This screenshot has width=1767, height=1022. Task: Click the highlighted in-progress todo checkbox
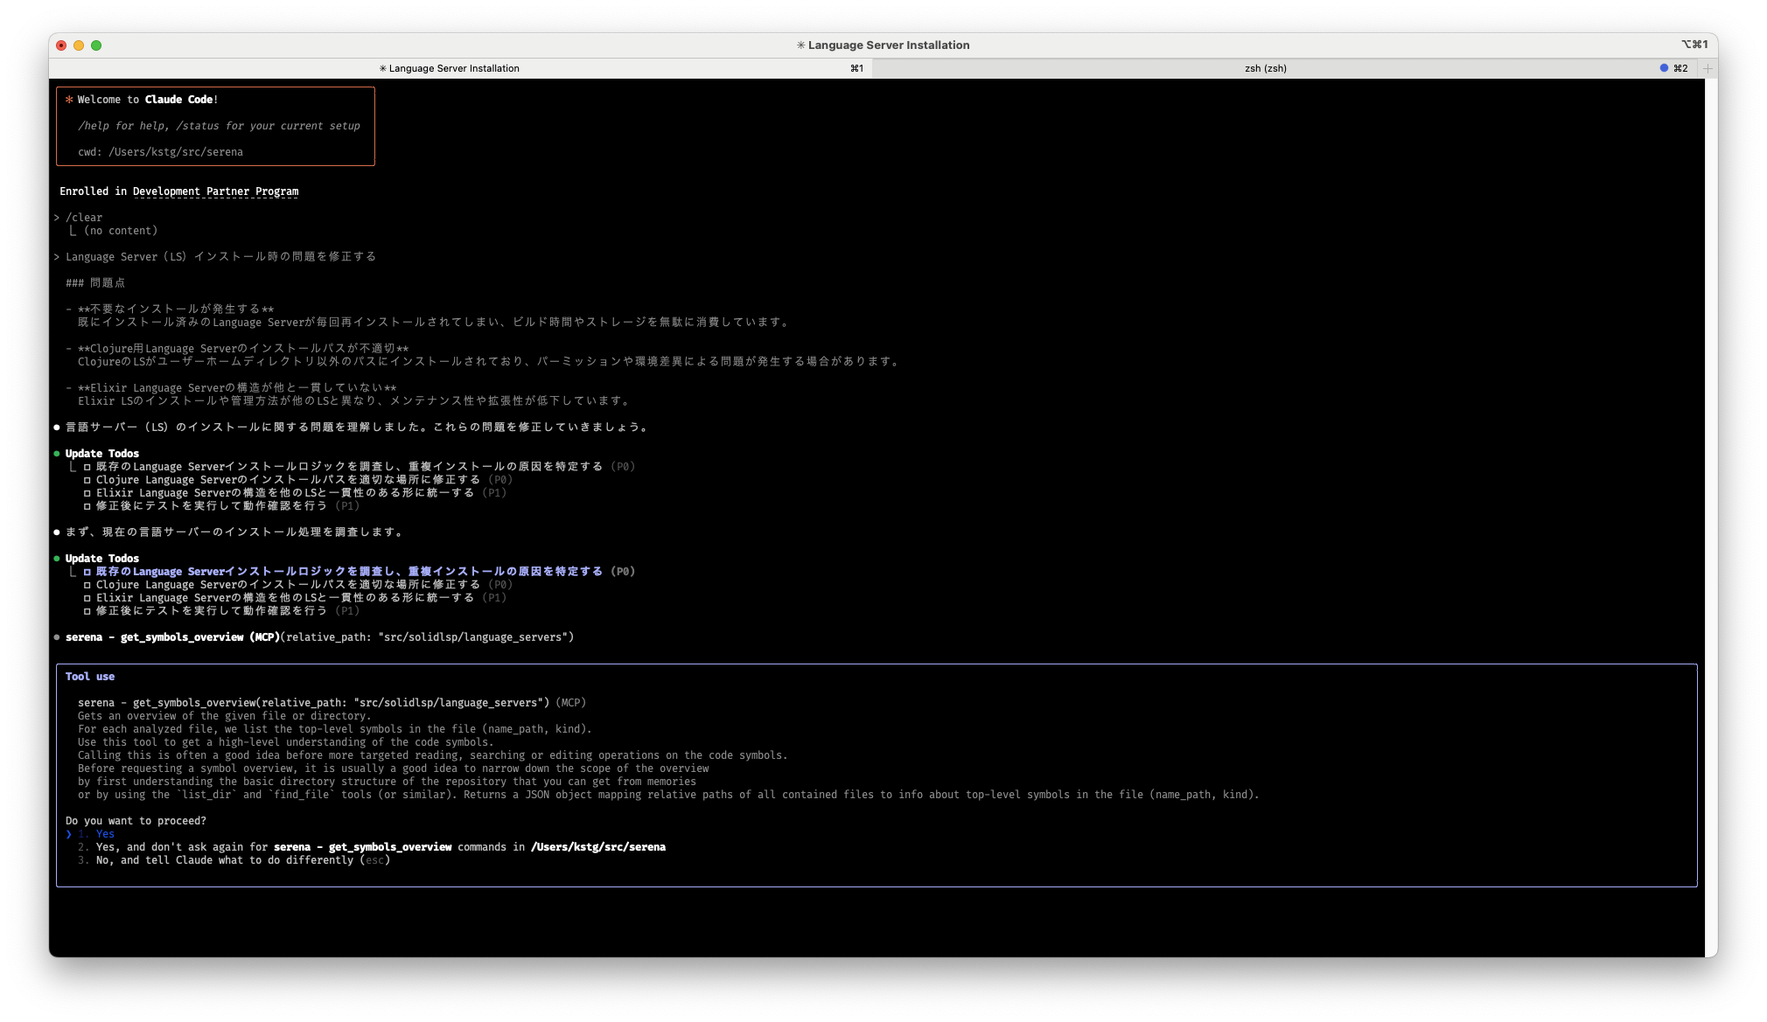pyautogui.click(x=87, y=572)
